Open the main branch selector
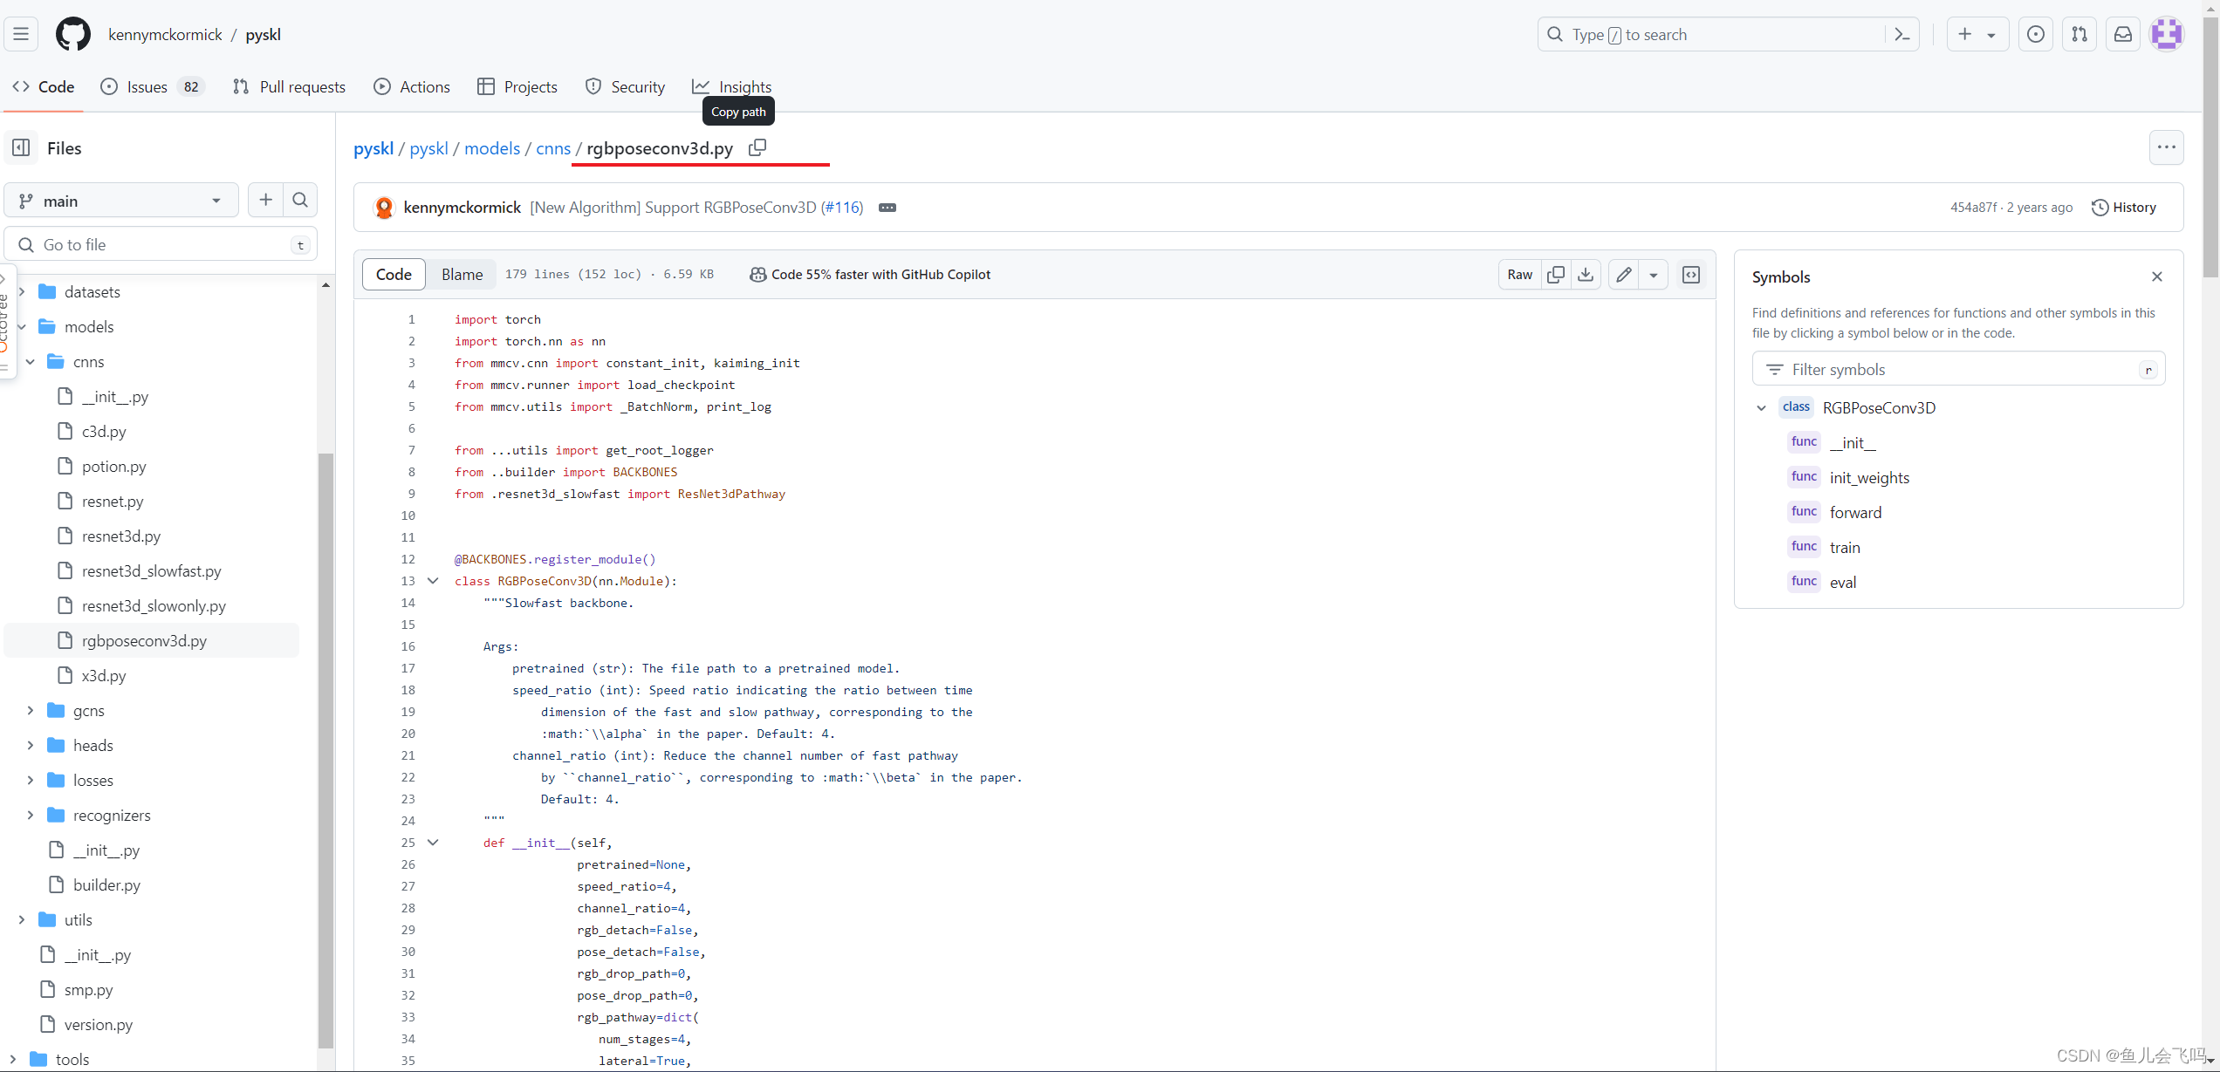The image size is (2220, 1072). coord(120,200)
